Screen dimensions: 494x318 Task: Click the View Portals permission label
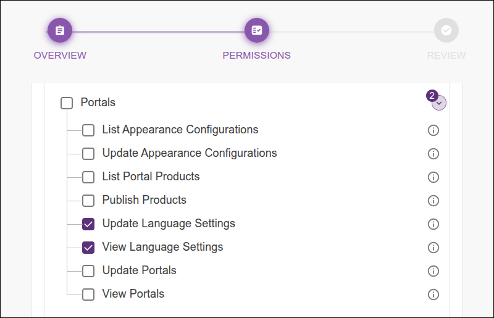[x=133, y=294]
